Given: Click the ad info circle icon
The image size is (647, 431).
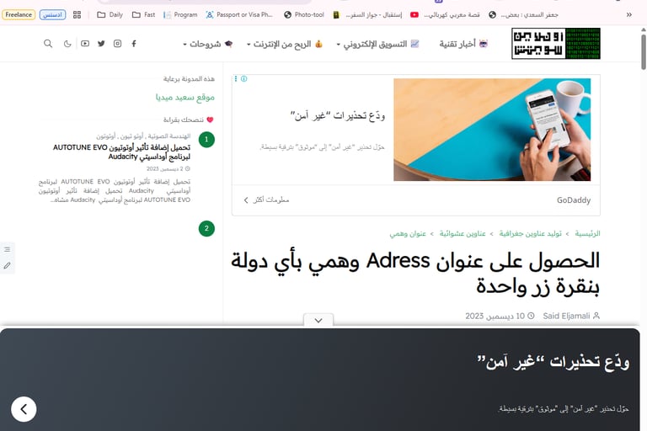Looking at the screenshot, I should click(243, 78).
